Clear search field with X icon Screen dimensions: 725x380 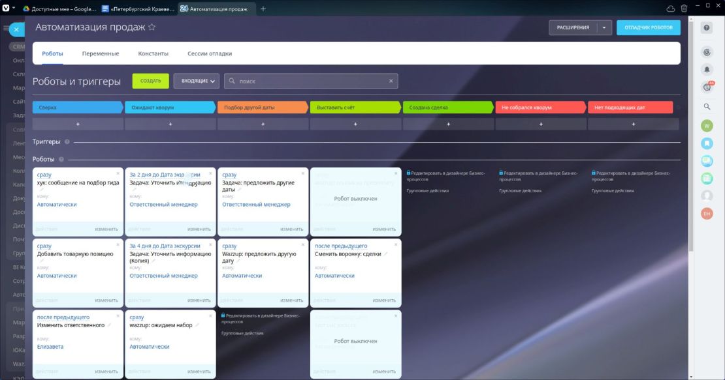click(x=391, y=81)
